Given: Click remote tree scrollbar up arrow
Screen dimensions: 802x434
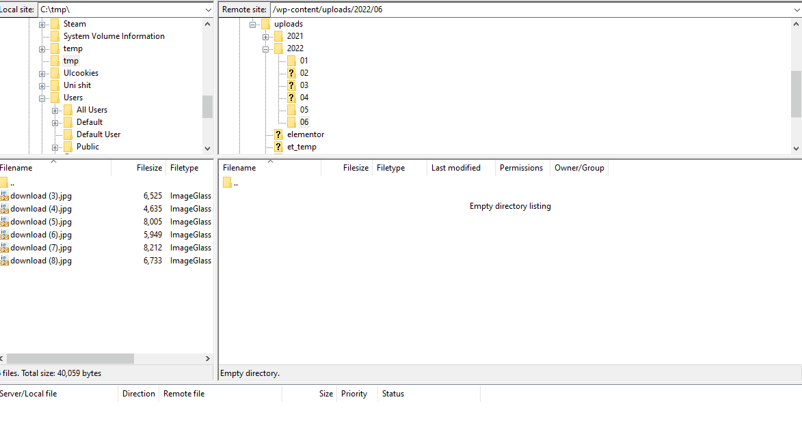Looking at the screenshot, I should coord(796,24).
